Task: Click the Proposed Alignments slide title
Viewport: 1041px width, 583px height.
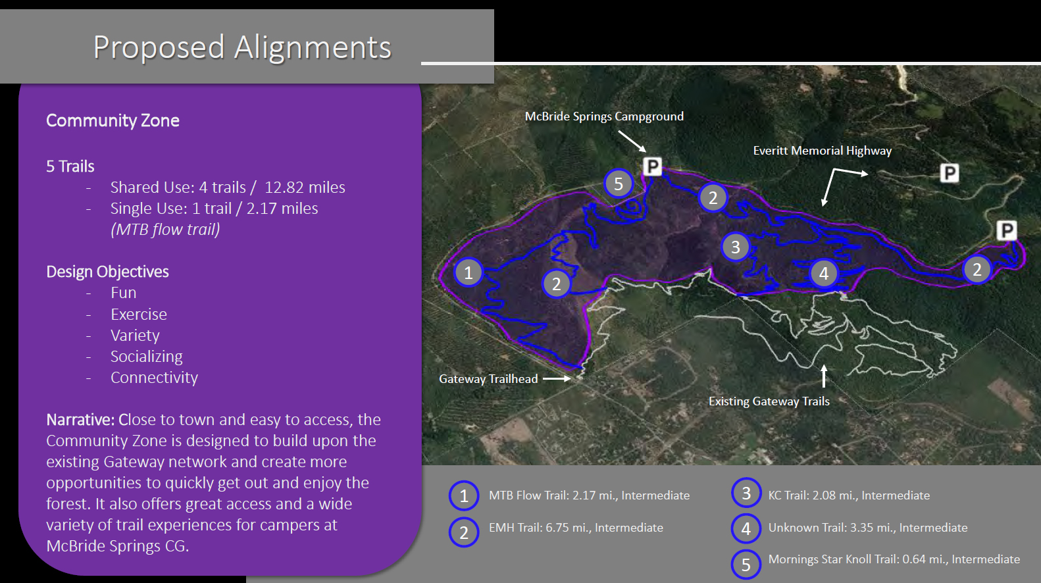Action: pos(242,47)
